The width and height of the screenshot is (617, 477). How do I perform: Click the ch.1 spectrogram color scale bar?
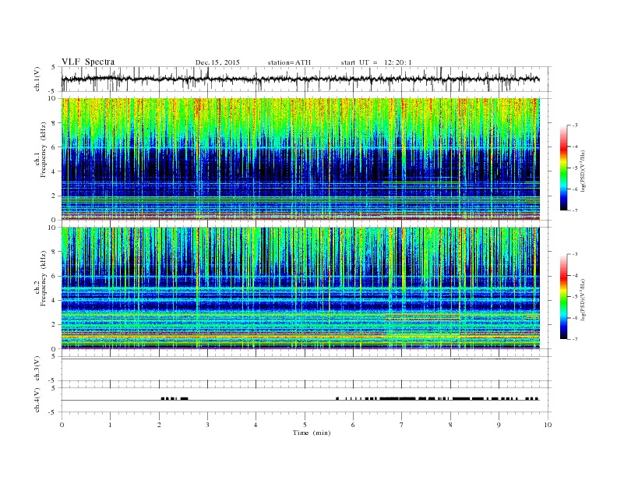pyautogui.click(x=563, y=168)
